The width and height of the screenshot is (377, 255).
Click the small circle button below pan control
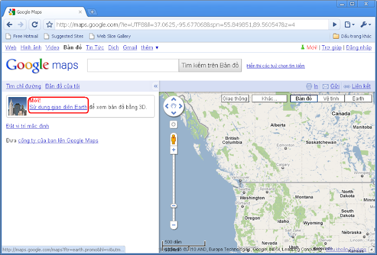click(x=173, y=124)
